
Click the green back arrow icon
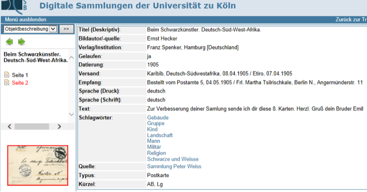pyautogui.click(x=9, y=42)
